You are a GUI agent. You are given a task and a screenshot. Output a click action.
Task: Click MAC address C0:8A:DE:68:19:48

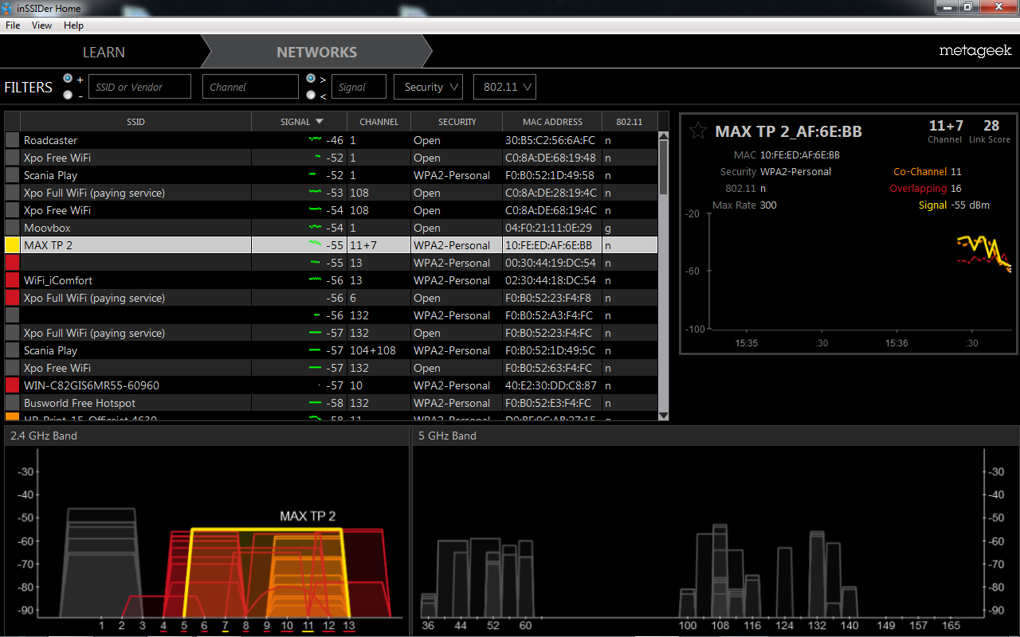551,158
